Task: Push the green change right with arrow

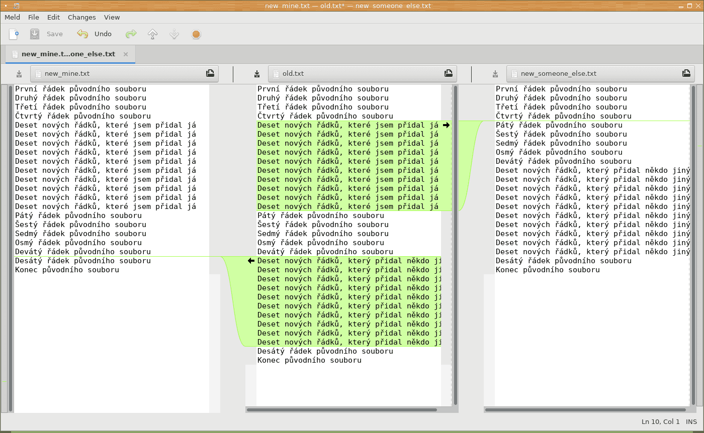Action: (x=446, y=125)
